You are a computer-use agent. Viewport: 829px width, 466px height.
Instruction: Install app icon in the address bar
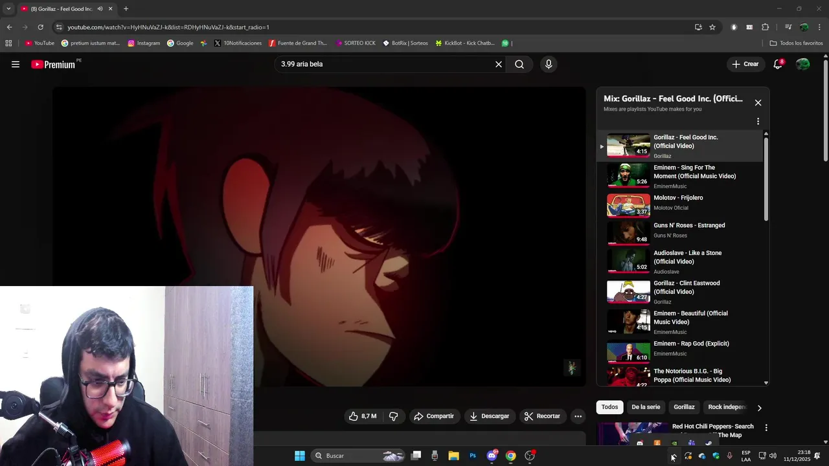click(x=698, y=27)
